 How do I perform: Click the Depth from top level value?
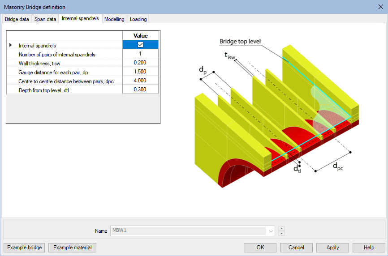point(140,90)
